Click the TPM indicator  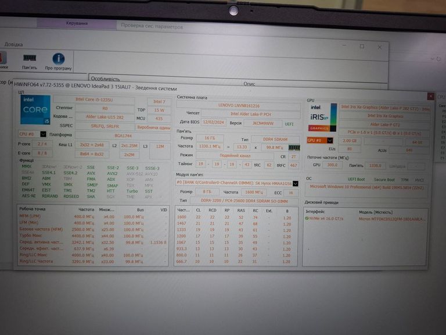pyautogui.click(x=404, y=179)
